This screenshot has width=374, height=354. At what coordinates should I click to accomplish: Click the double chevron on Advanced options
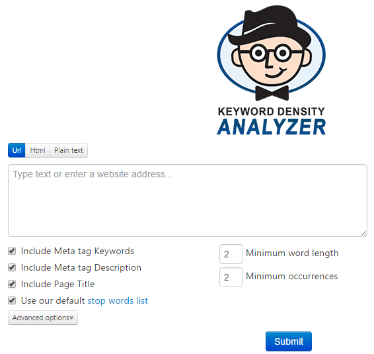tap(71, 318)
